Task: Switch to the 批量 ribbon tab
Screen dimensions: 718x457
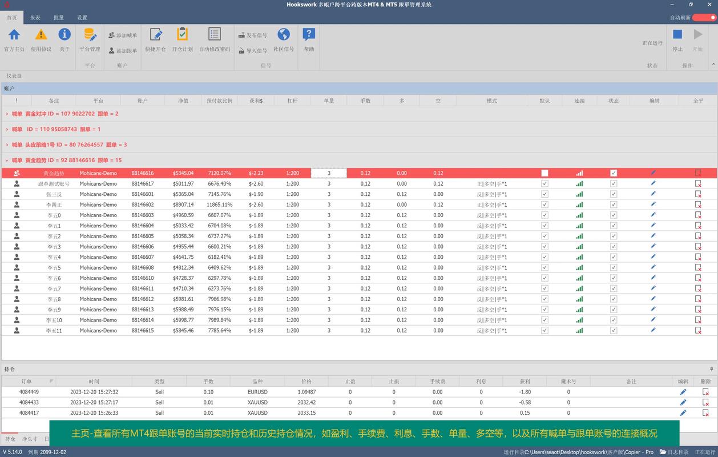Action: tap(59, 18)
